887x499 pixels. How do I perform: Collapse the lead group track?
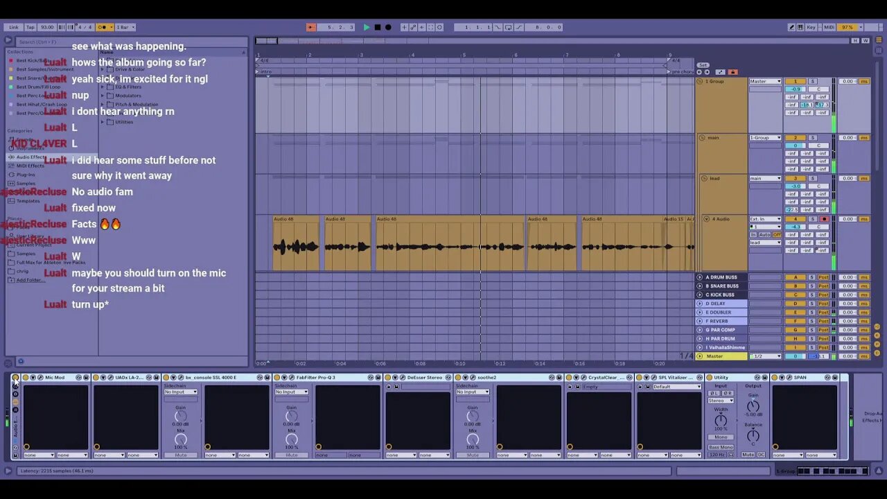(704, 178)
